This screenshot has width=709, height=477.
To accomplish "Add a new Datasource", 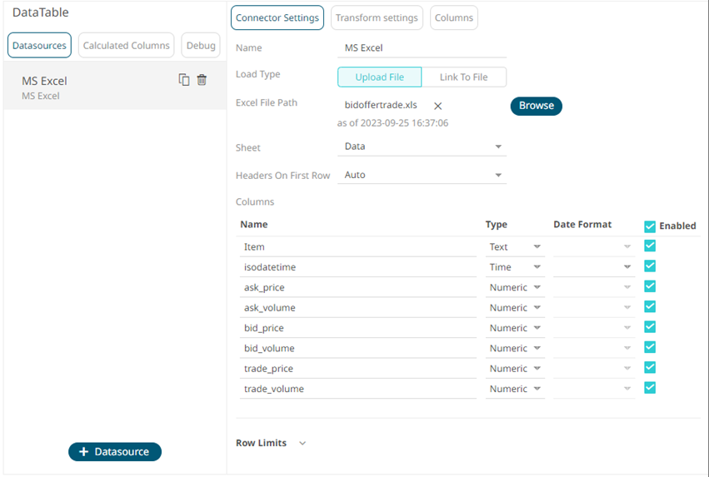I will coord(115,451).
